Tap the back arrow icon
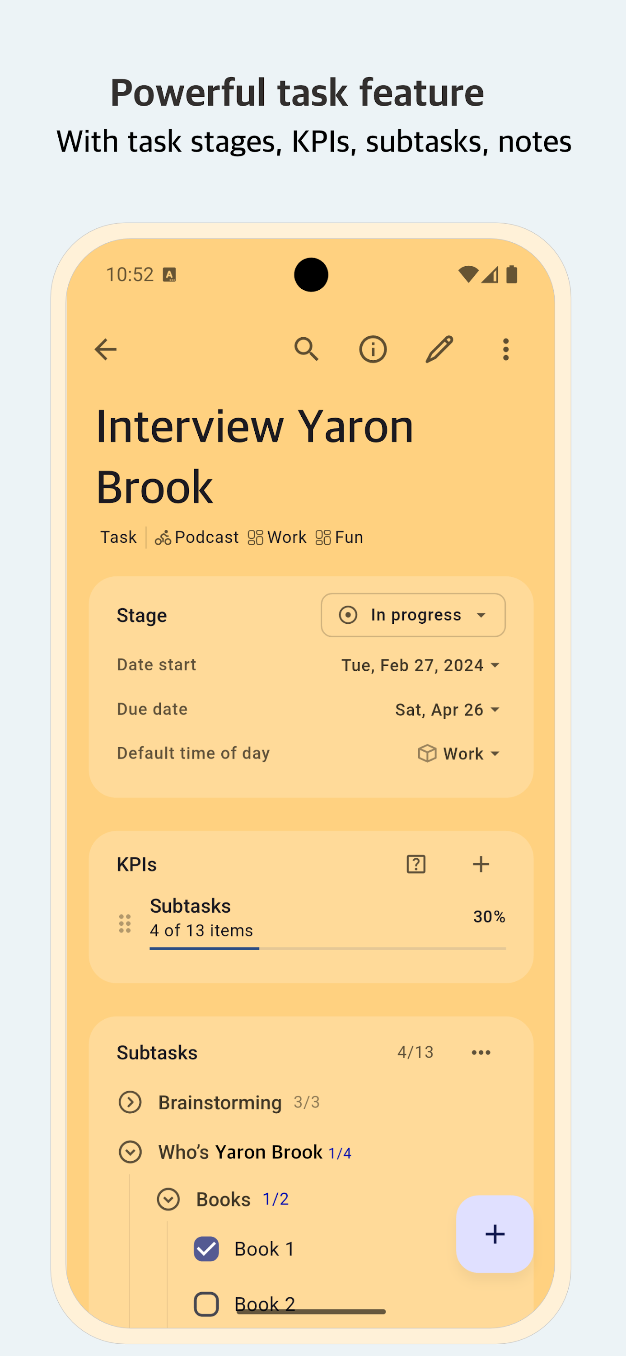Image resolution: width=626 pixels, height=1356 pixels. pos(106,349)
